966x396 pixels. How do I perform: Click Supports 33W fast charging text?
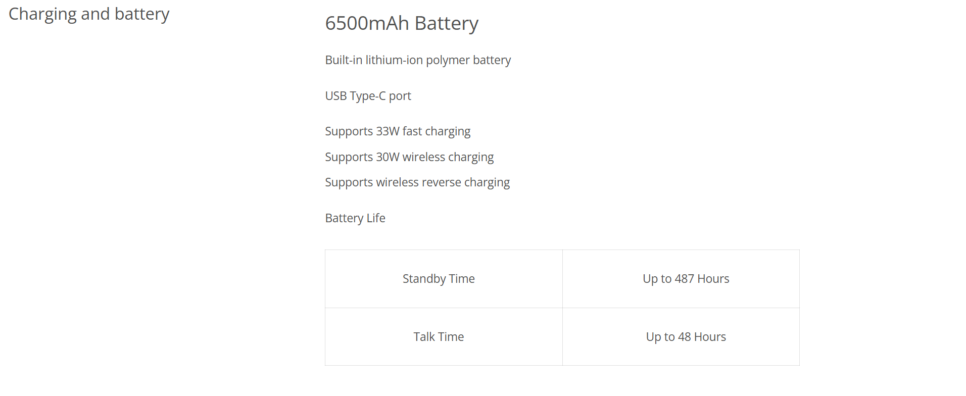click(398, 131)
